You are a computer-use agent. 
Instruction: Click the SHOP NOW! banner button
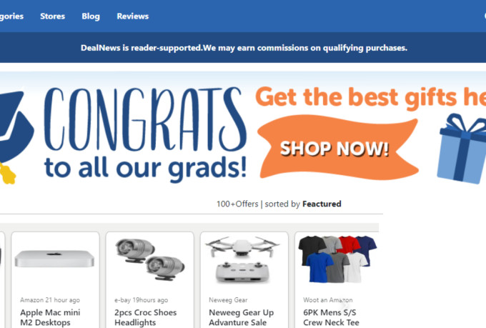(338, 148)
